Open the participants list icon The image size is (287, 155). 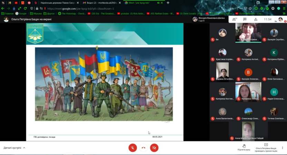234,19
